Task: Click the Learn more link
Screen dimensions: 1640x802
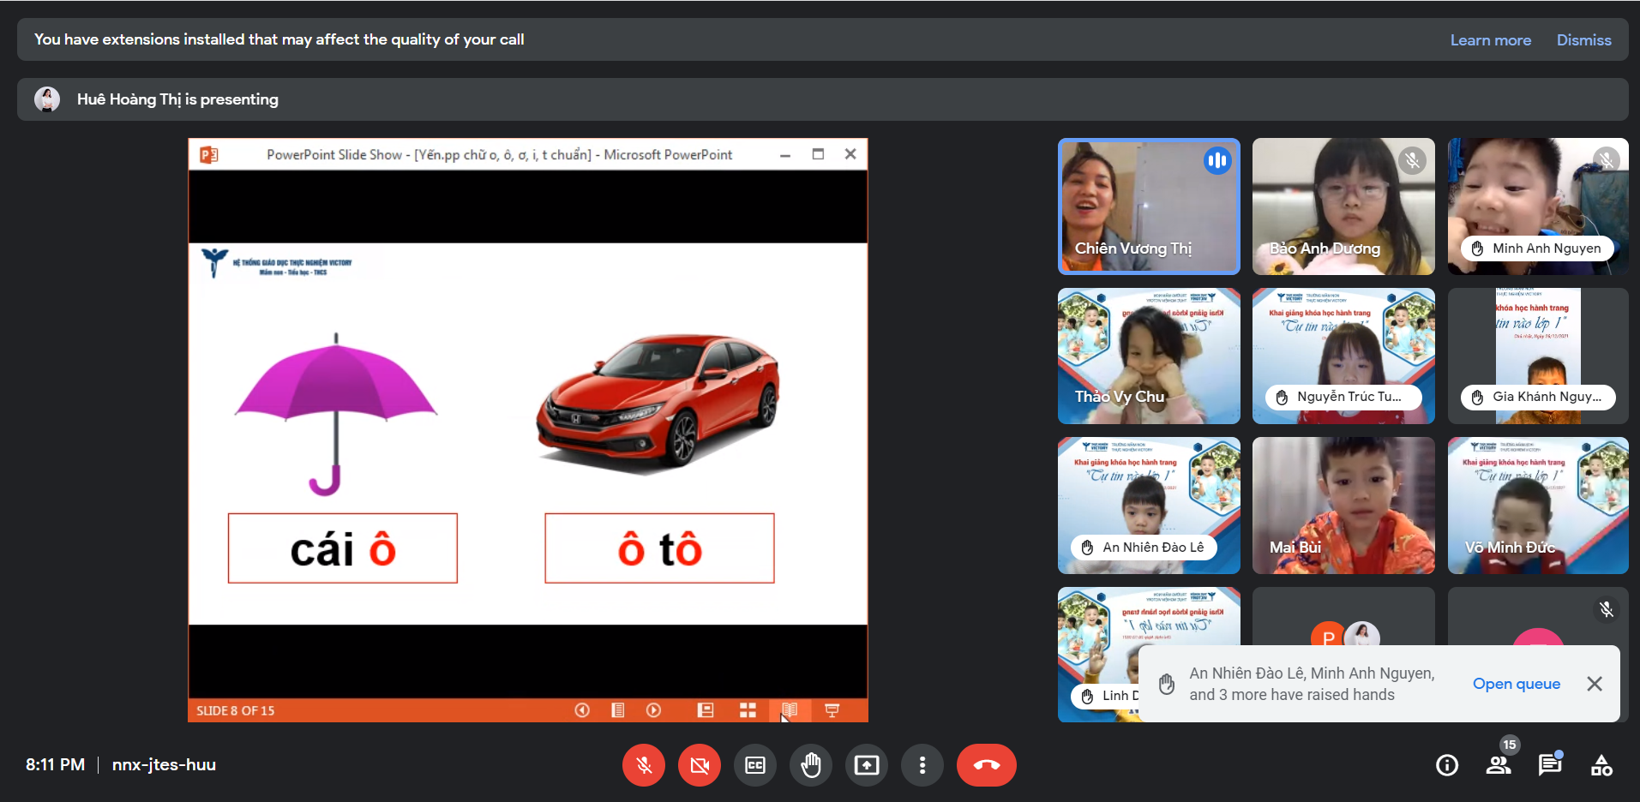Action: coord(1490,40)
